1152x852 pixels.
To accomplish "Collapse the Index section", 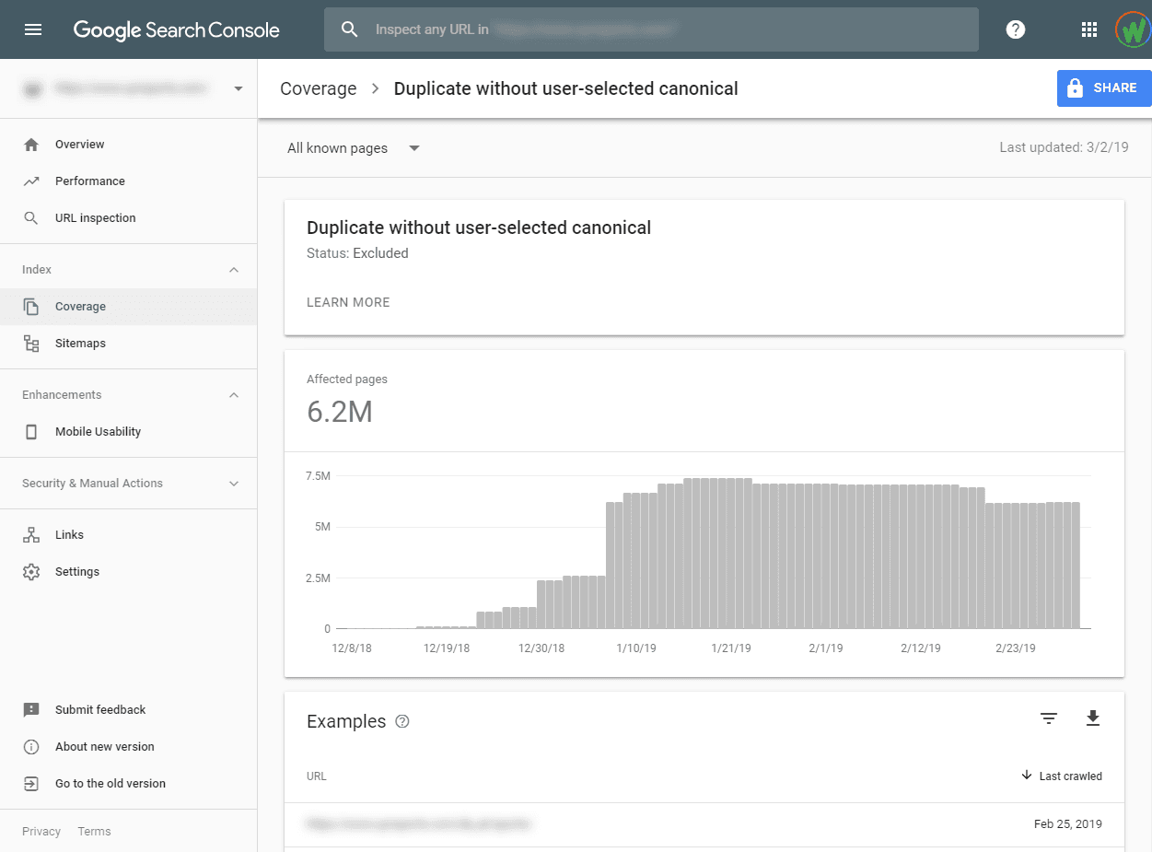I will [x=234, y=270].
